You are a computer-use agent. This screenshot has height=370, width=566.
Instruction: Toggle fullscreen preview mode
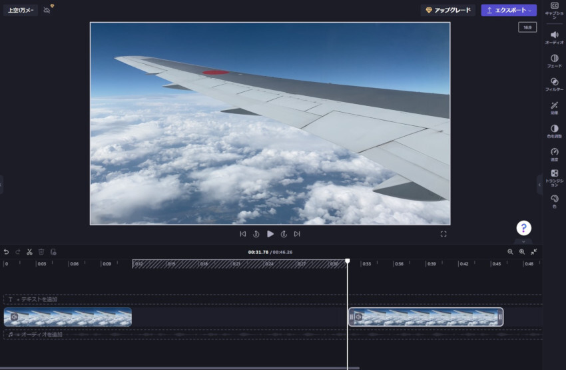443,234
